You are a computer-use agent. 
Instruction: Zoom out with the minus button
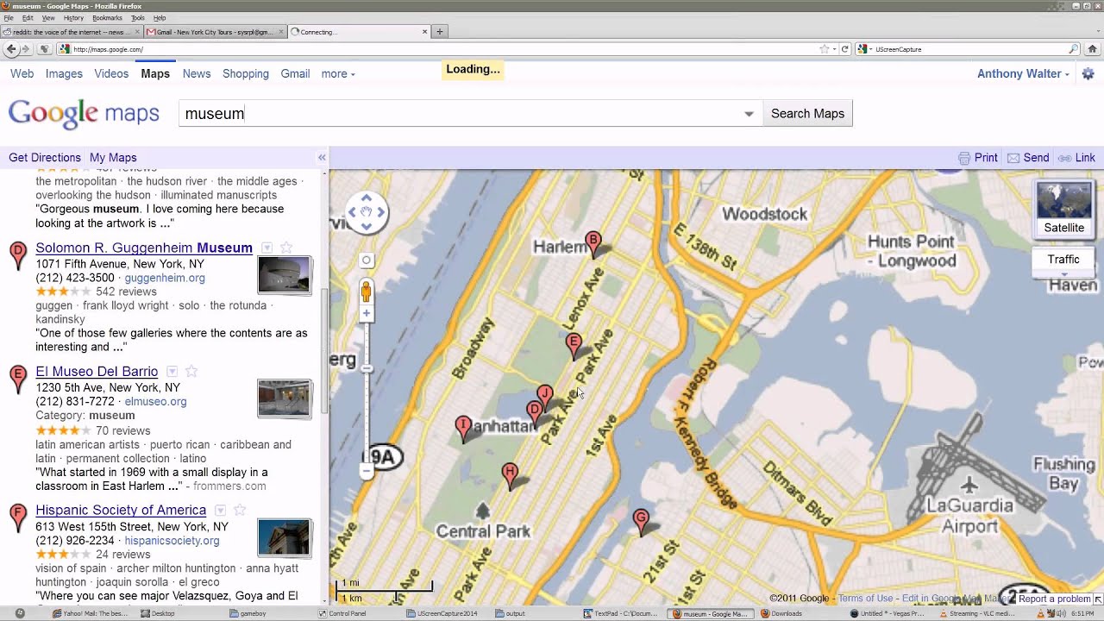[x=366, y=471]
